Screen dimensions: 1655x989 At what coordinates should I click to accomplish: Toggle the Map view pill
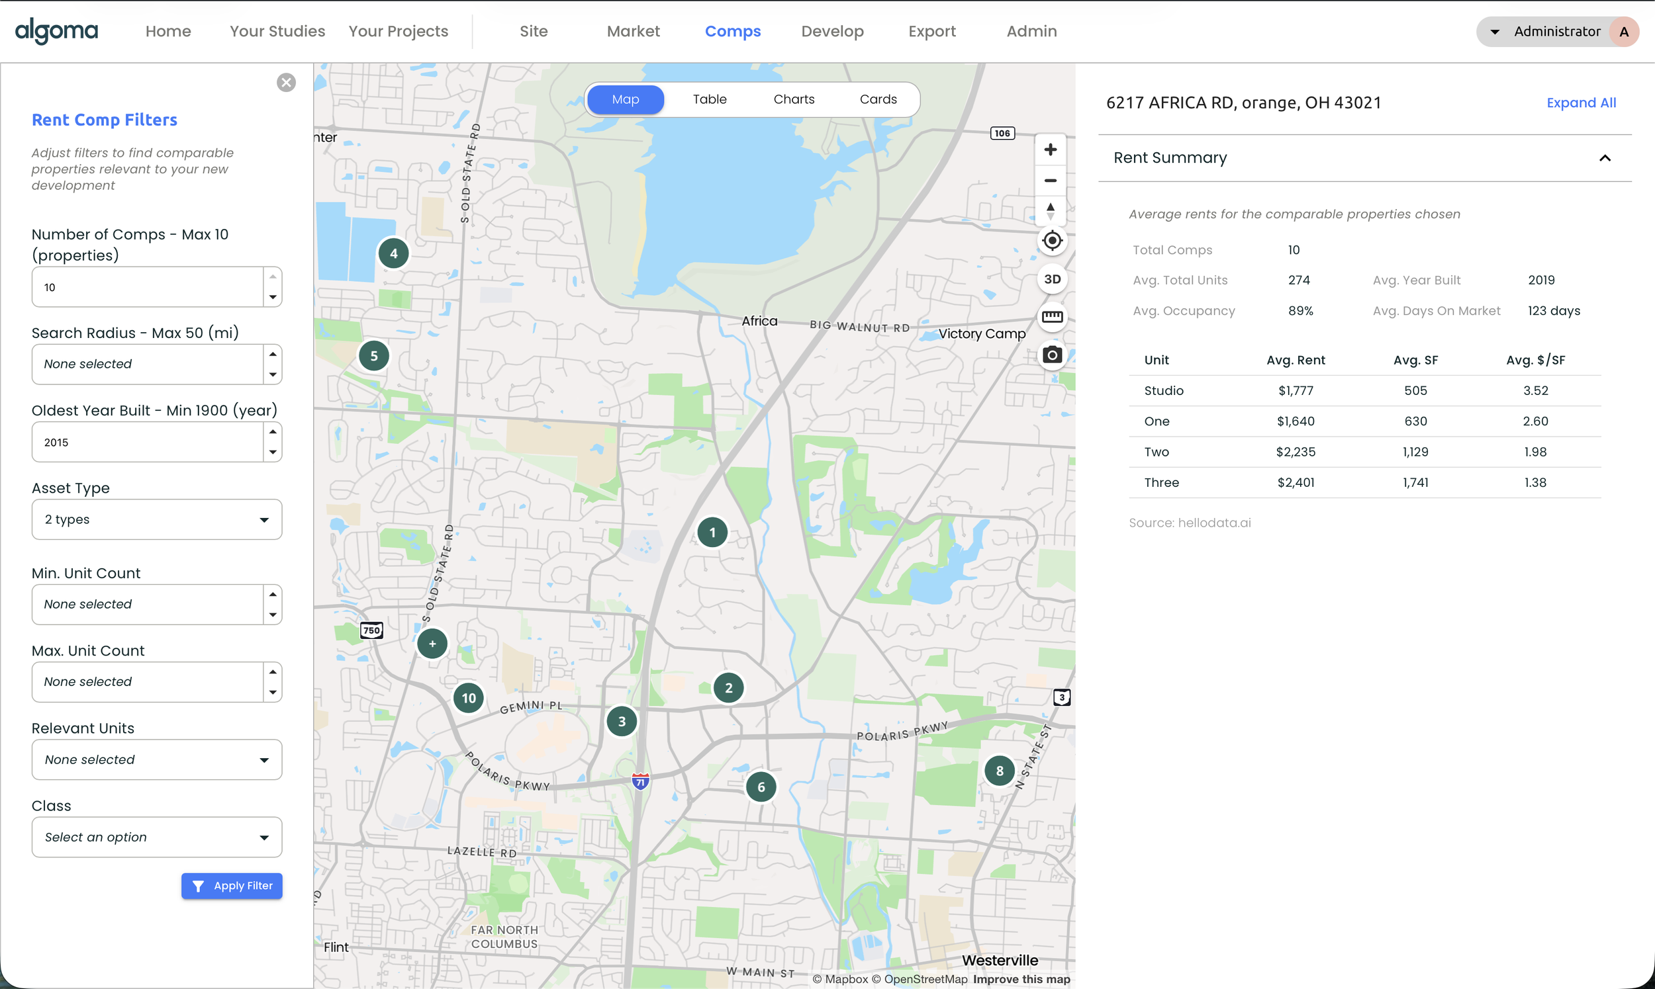coord(626,99)
